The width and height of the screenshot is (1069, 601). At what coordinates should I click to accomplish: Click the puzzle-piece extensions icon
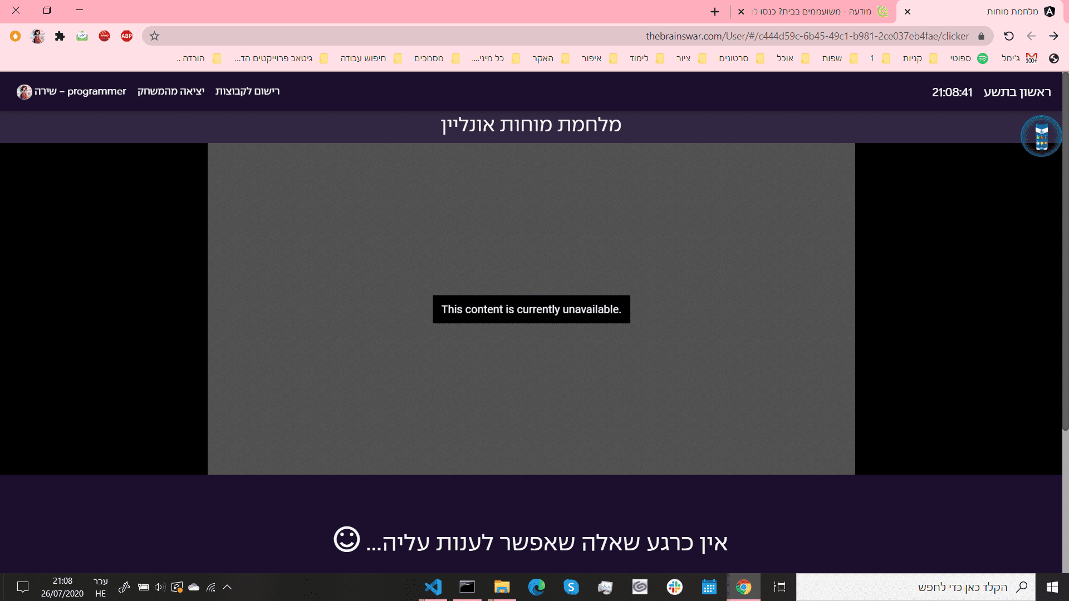(x=60, y=35)
